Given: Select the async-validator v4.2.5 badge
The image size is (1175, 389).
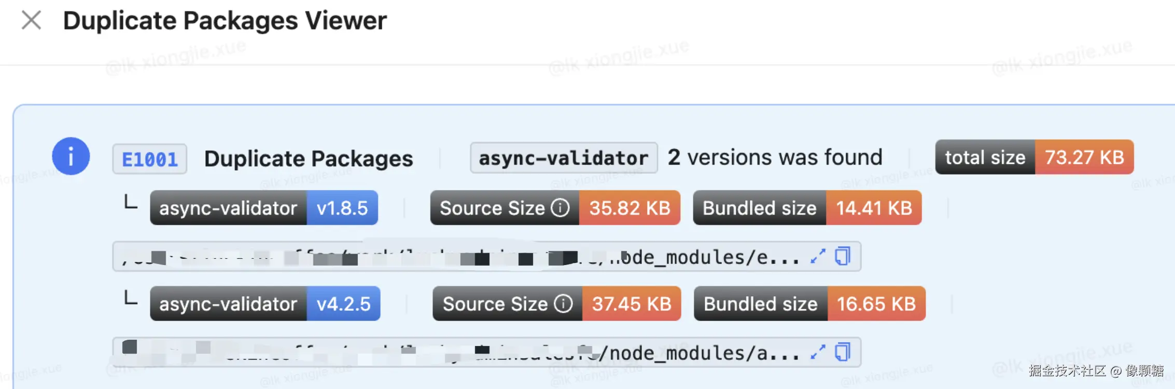Looking at the screenshot, I should [264, 303].
